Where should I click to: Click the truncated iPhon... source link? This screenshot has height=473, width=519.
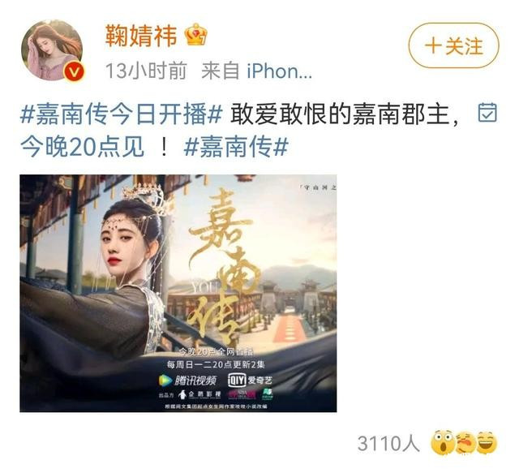tap(280, 71)
